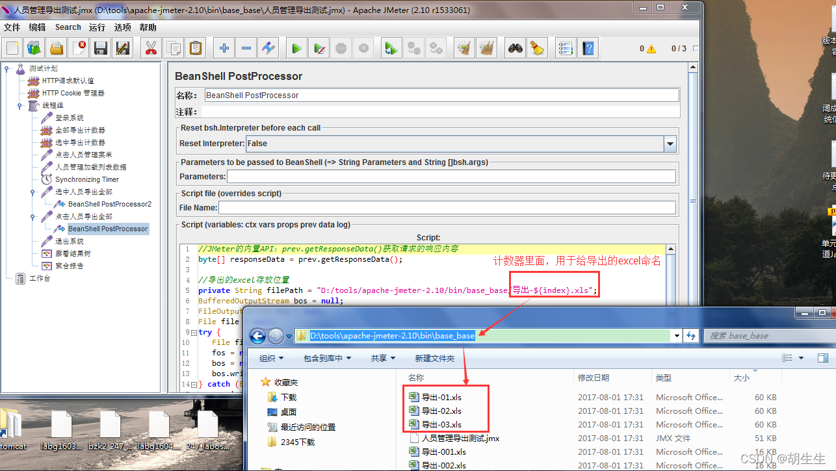Click the Paste clipboard icon
Image resolution: width=836 pixels, height=471 pixels.
coord(195,48)
